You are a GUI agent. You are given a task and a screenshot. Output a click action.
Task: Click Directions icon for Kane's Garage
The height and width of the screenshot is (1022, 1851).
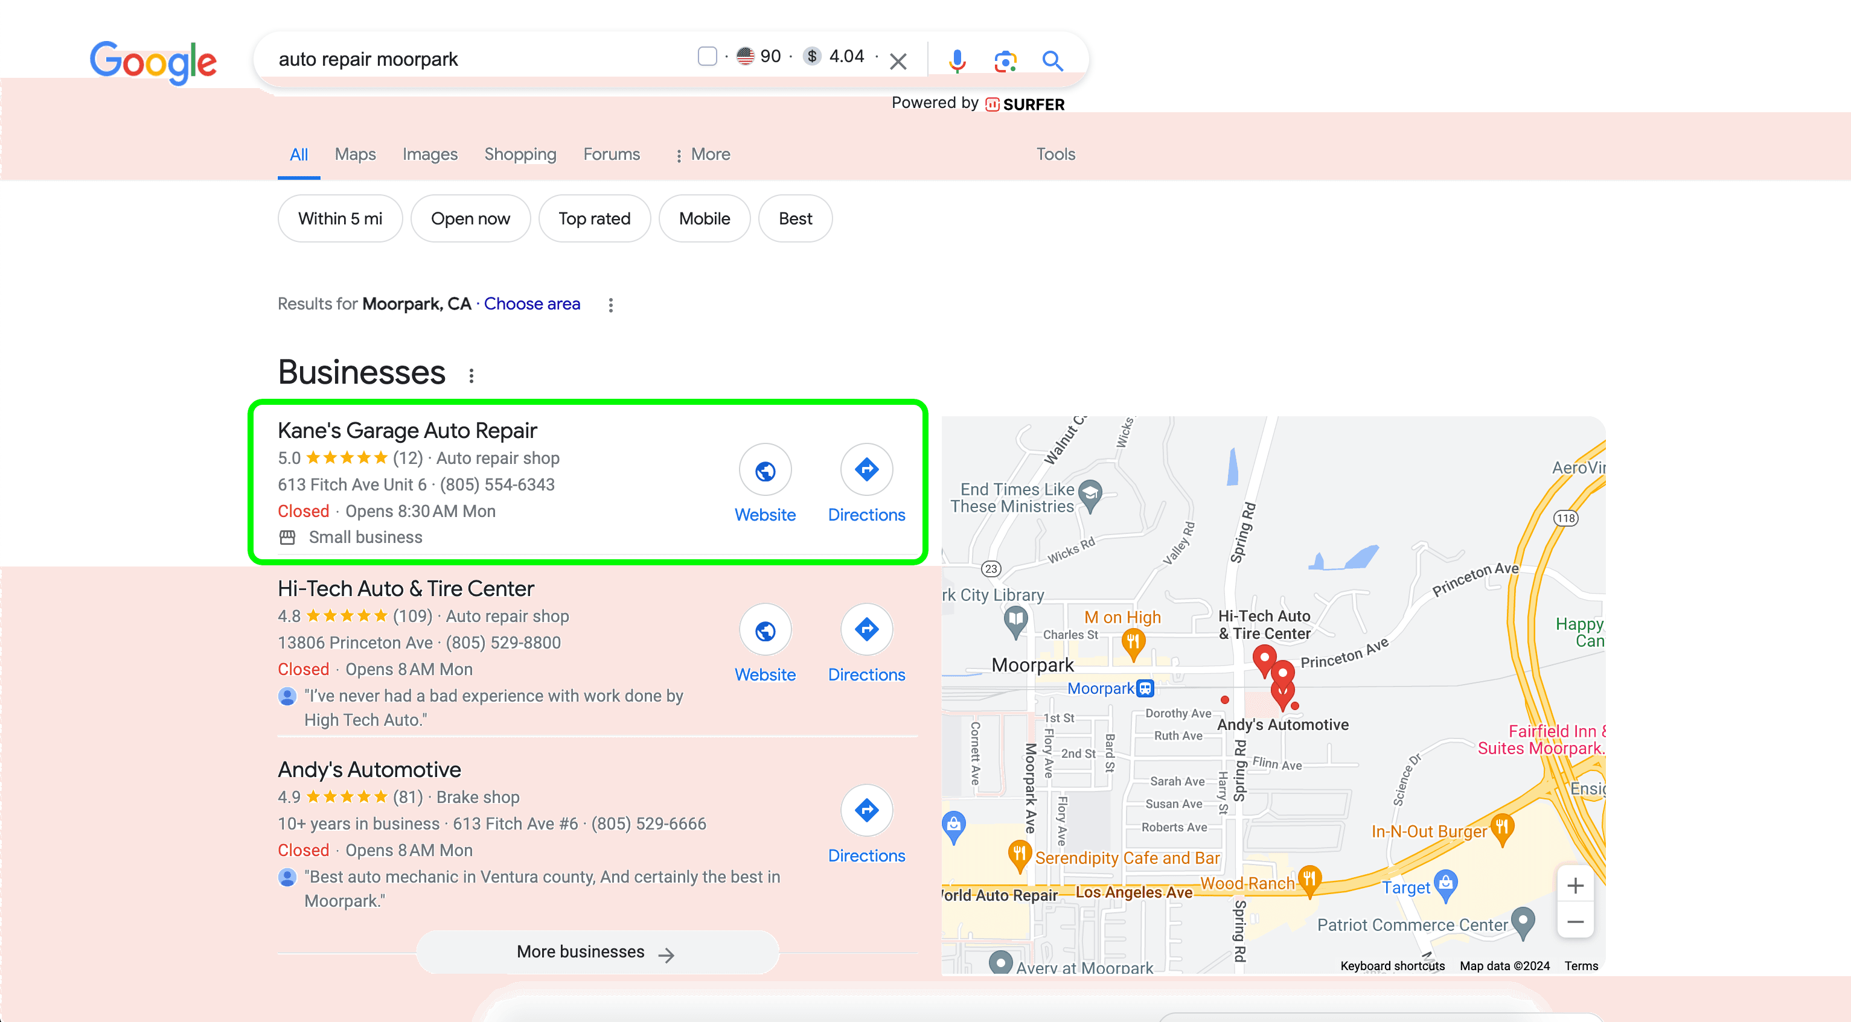tap(866, 470)
